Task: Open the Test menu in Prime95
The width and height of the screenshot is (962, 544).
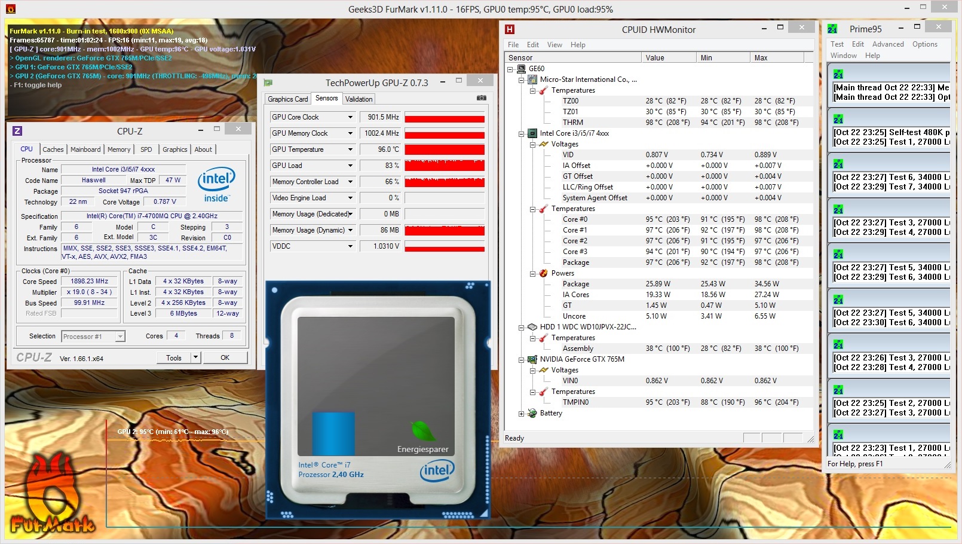Action: [837, 44]
